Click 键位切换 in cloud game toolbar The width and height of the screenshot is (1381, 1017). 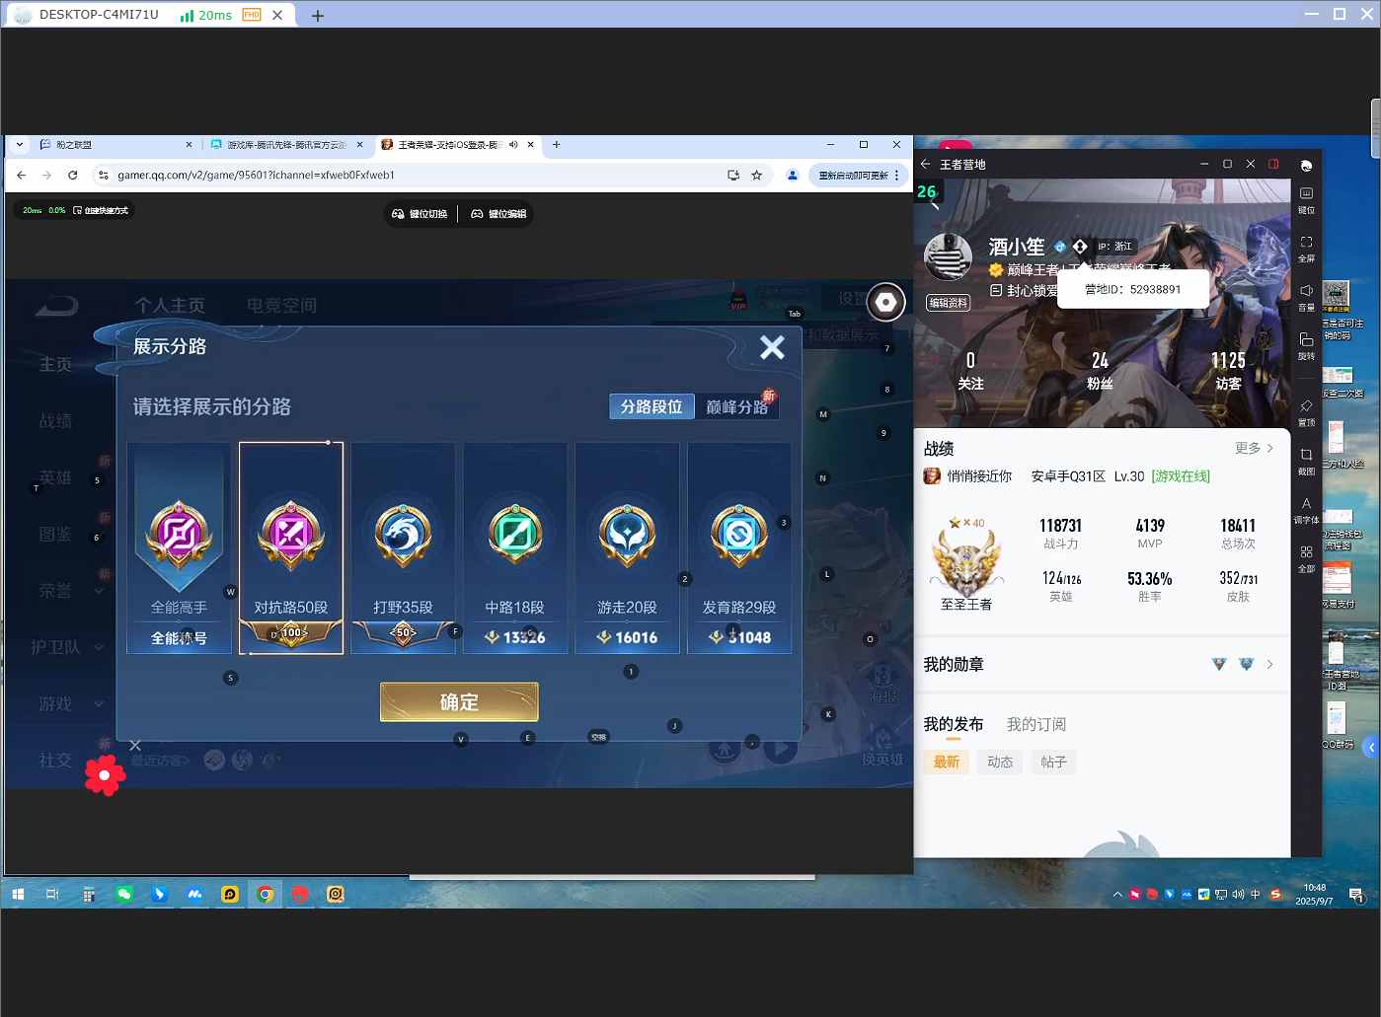421,214
